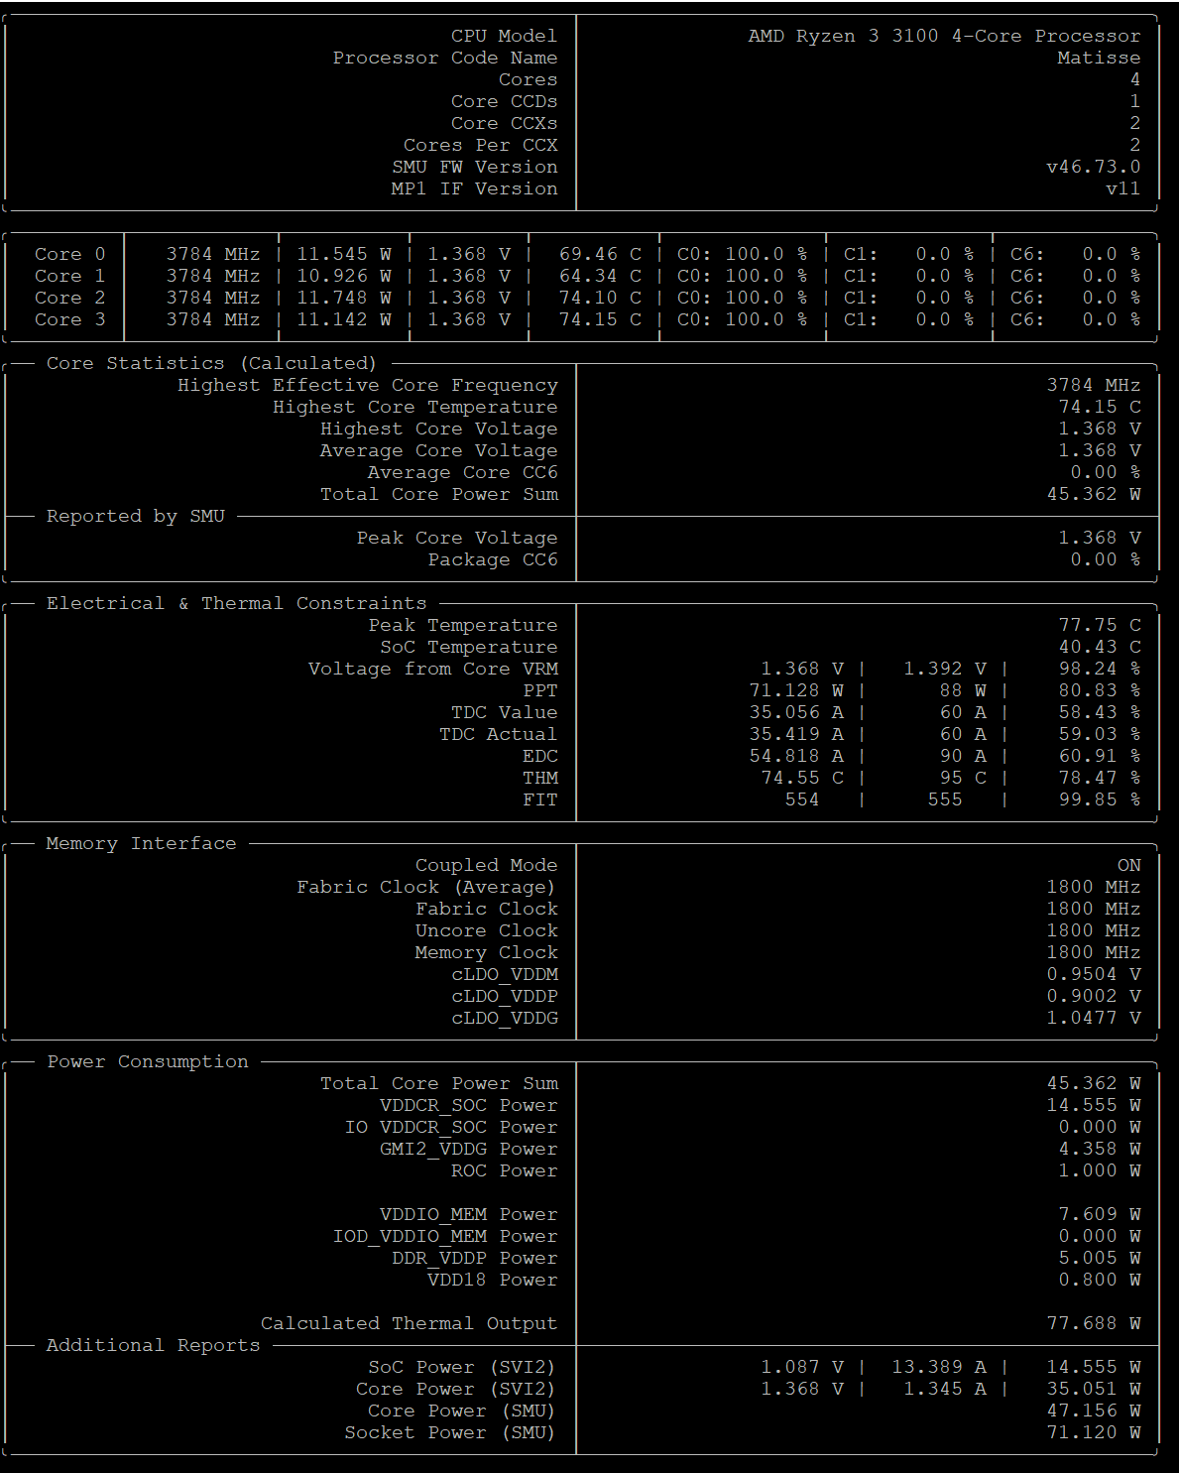Click the EDC label

(539, 756)
